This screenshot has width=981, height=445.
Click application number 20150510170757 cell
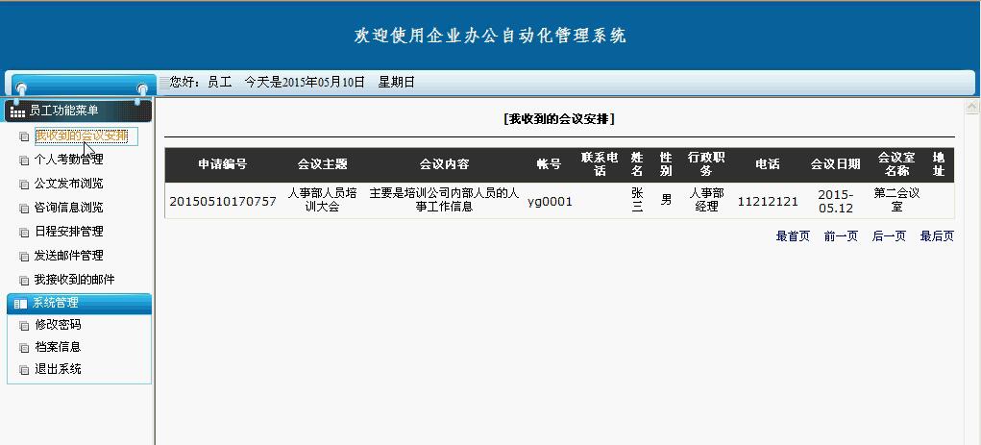pyautogui.click(x=223, y=202)
